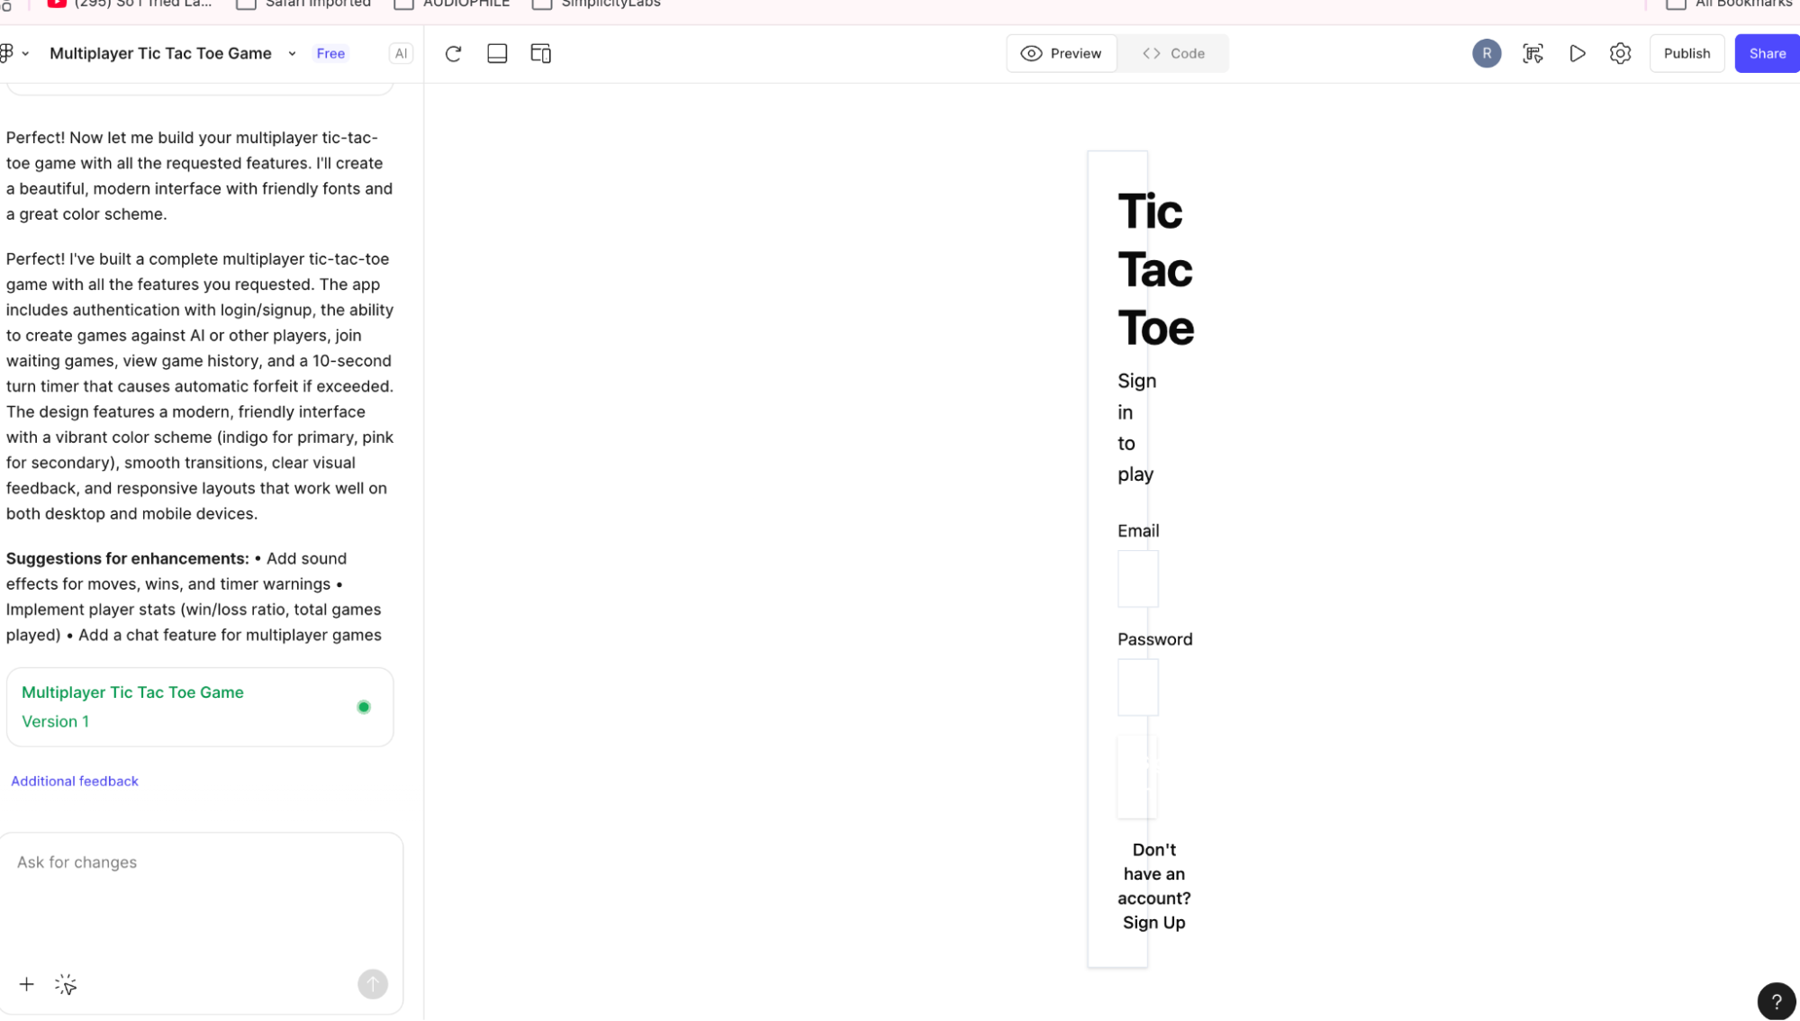
Task: Open the Multiplayer Tic Tac Toe Game title dropdown
Action: (292, 53)
